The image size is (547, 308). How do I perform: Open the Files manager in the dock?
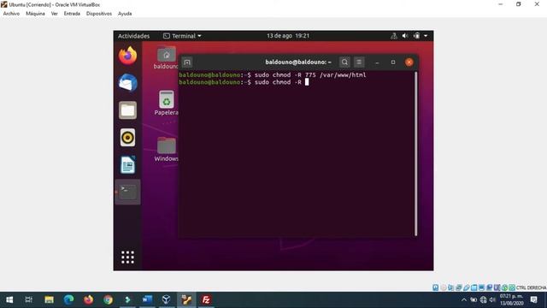(127, 110)
